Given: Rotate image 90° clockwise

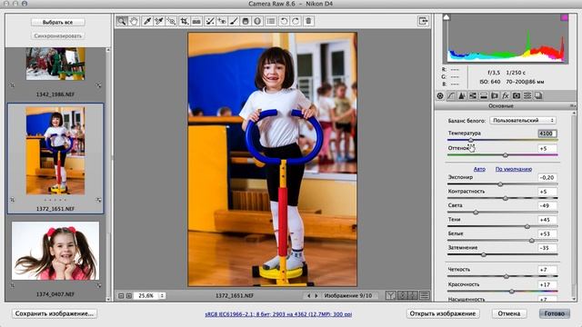Looking at the screenshot, I should click(x=296, y=21).
